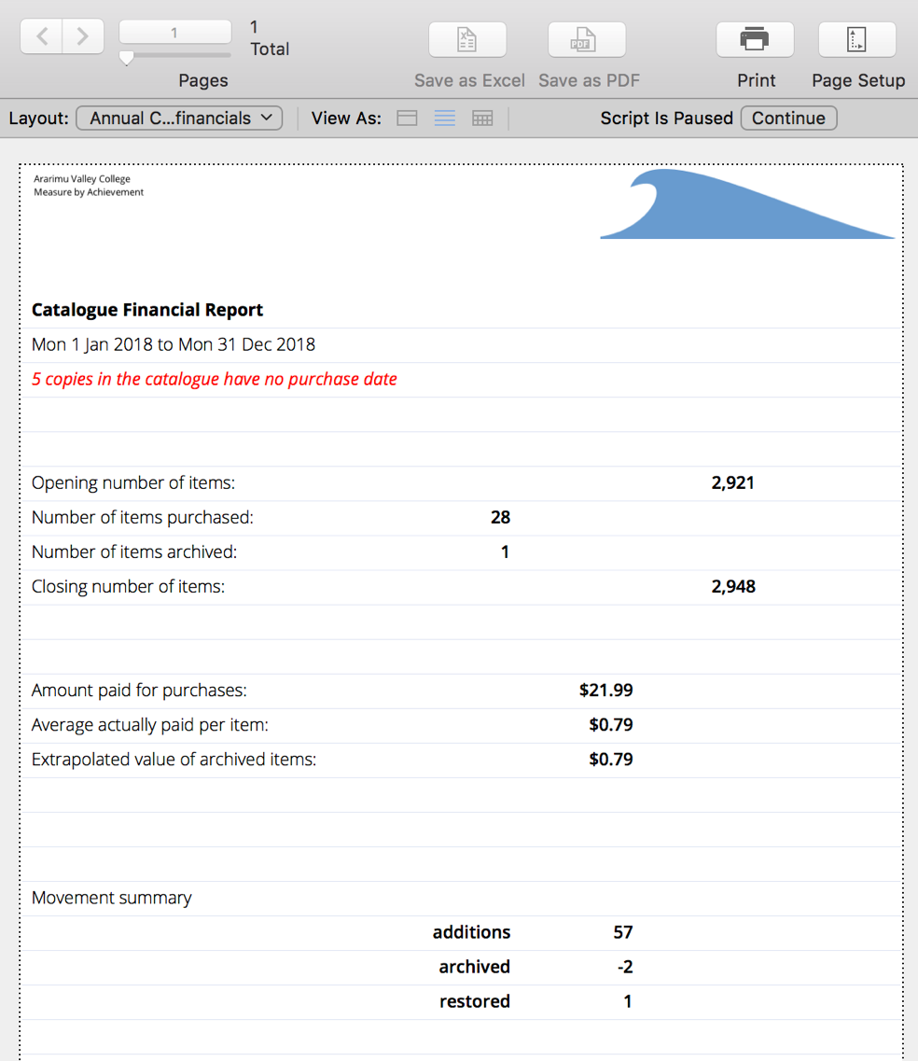Image resolution: width=918 pixels, height=1061 pixels.
Task: Switch to Table view icon
Action: pyautogui.click(x=482, y=119)
